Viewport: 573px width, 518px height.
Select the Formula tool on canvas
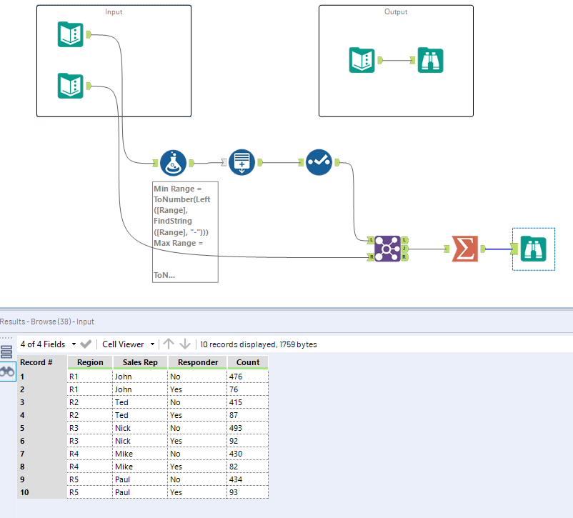pyautogui.click(x=173, y=163)
